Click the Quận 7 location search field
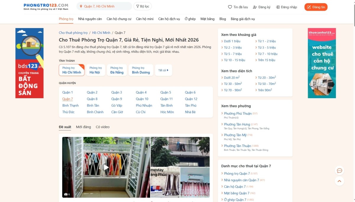 click(x=104, y=6)
